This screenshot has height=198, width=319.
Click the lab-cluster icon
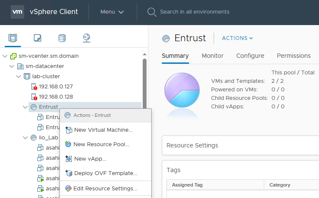click(27, 76)
